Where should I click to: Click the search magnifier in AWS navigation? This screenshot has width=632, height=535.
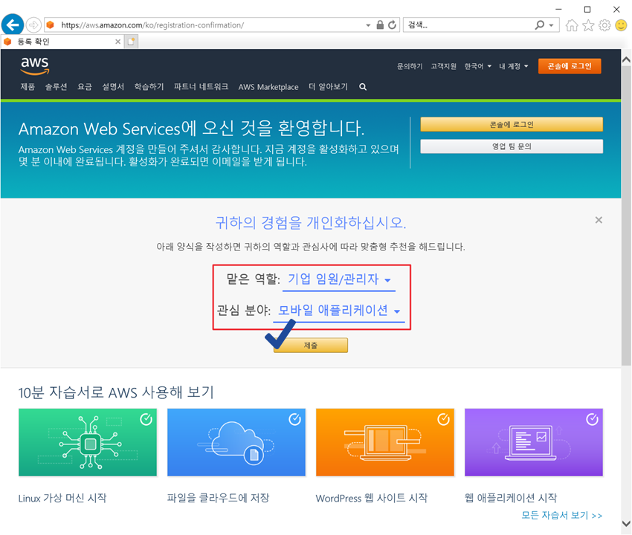pos(363,87)
